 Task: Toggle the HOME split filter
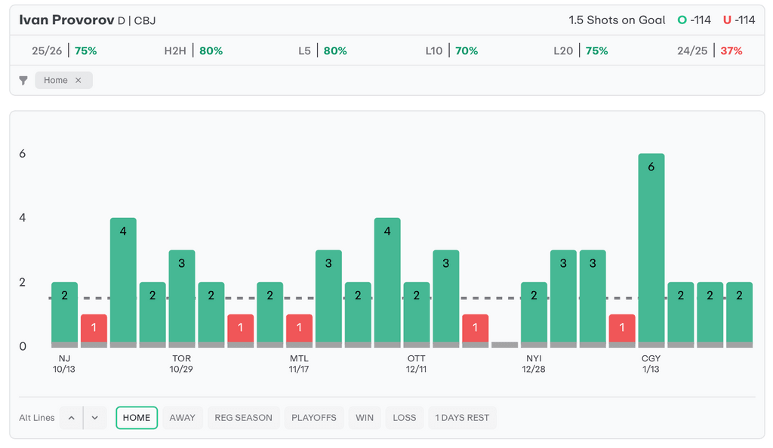click(x=137, y=418)
